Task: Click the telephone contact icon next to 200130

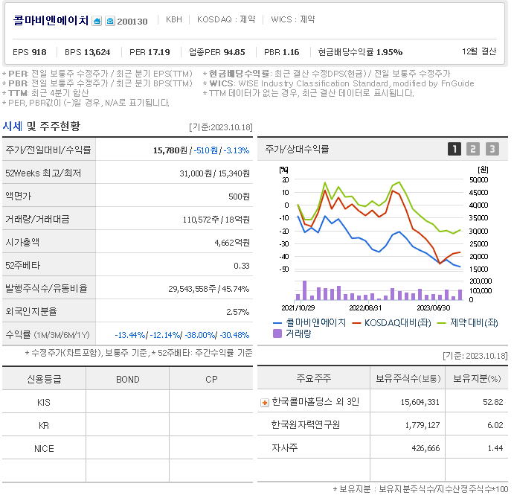Action: tap(110, 22)
